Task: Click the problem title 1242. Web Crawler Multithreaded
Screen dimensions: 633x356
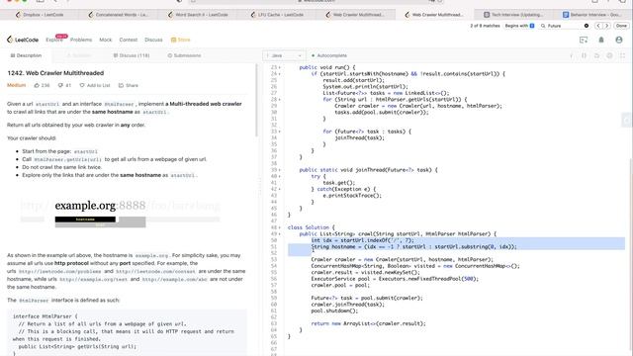Action: [55, 73]
